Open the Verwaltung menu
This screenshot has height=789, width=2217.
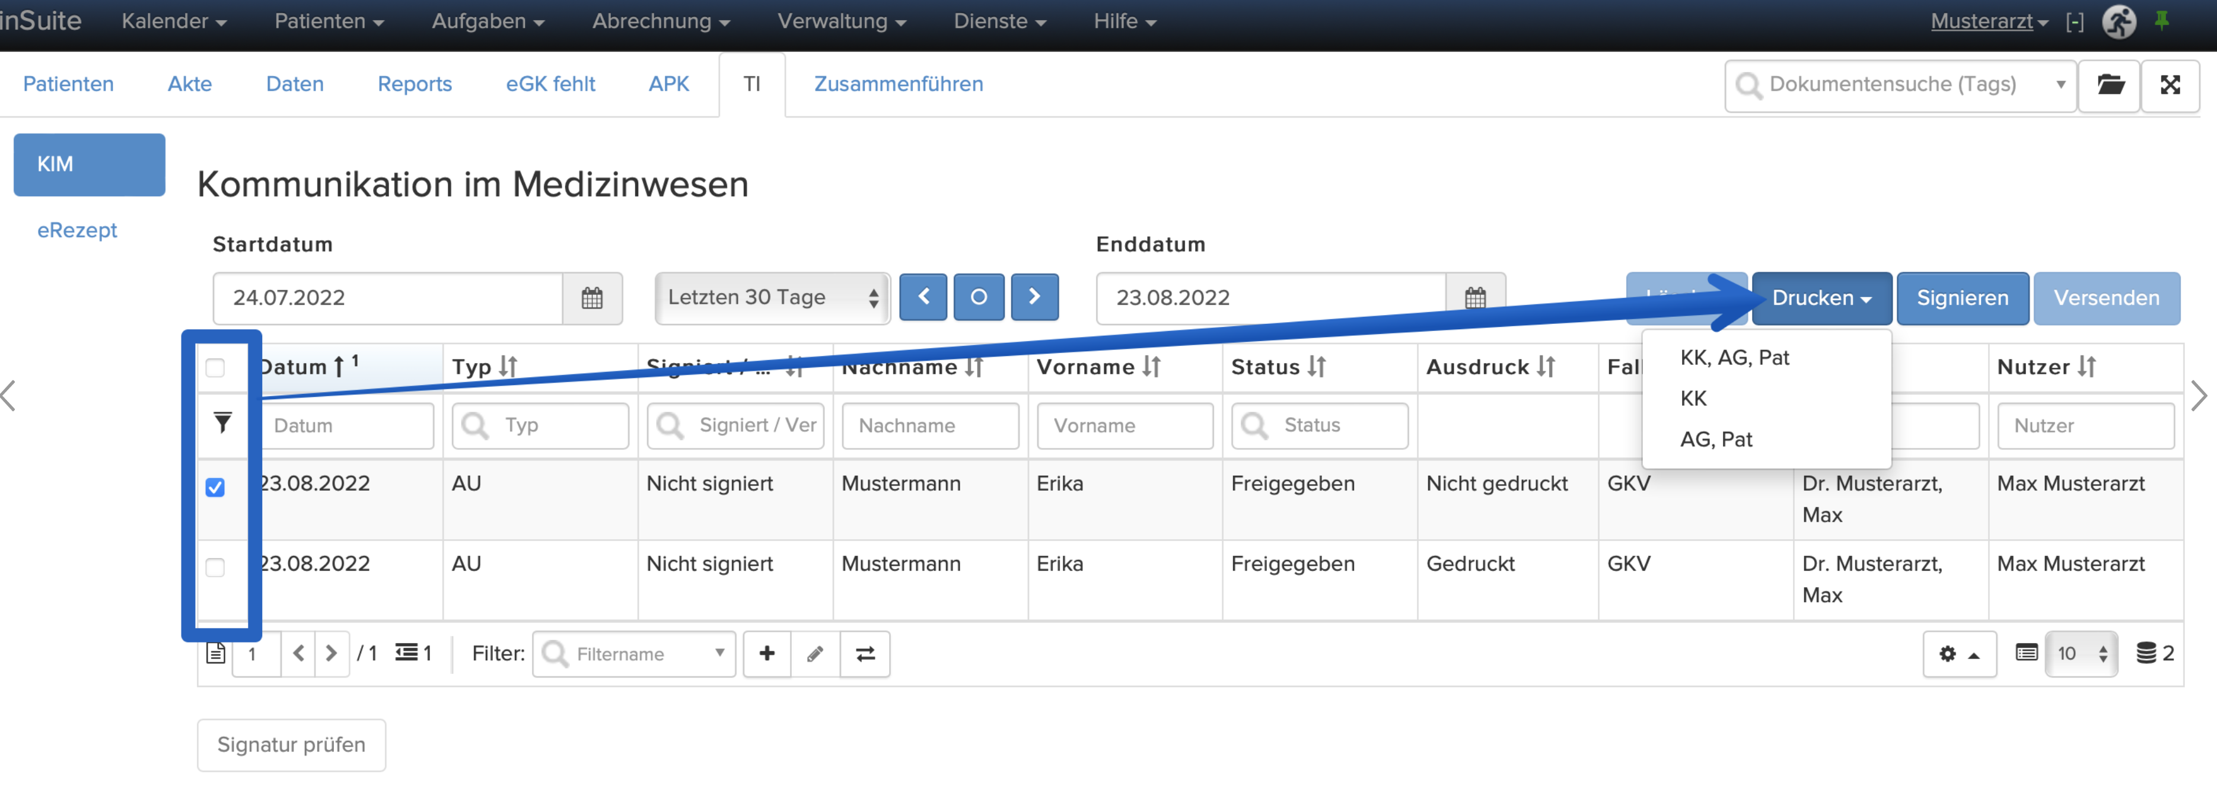(x=842, y=21)
